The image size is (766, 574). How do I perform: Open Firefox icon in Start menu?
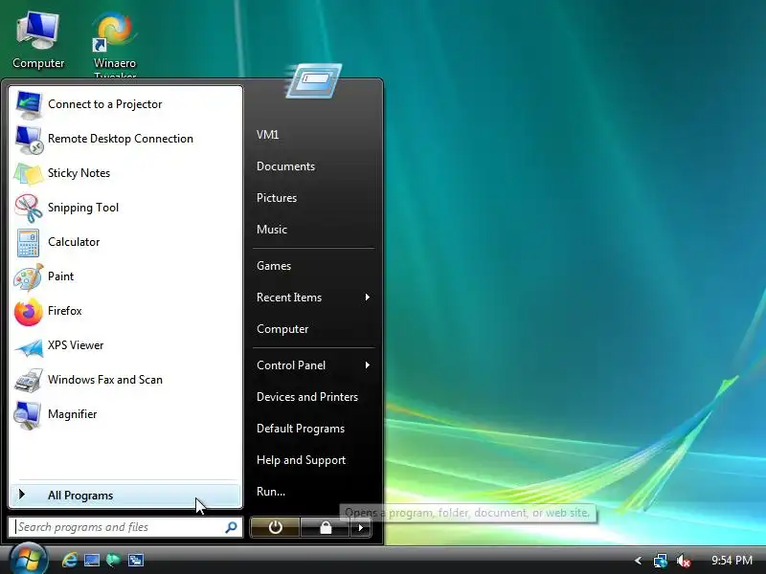(29, 312)
